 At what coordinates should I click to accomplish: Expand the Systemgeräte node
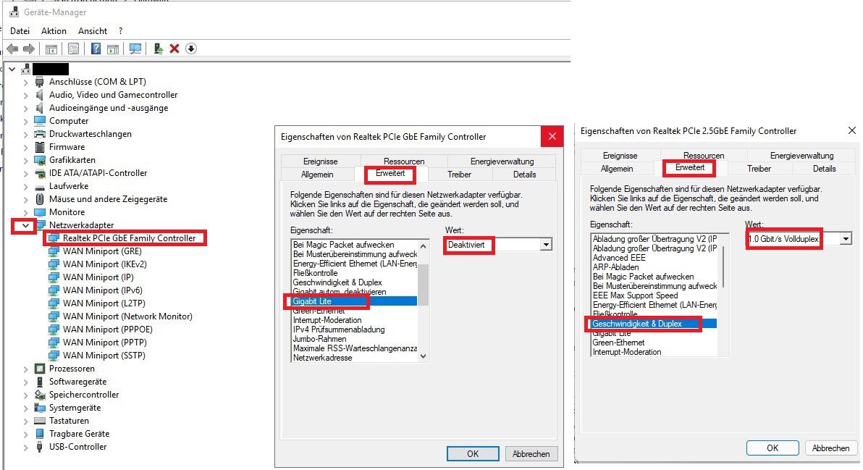(25, 408)
